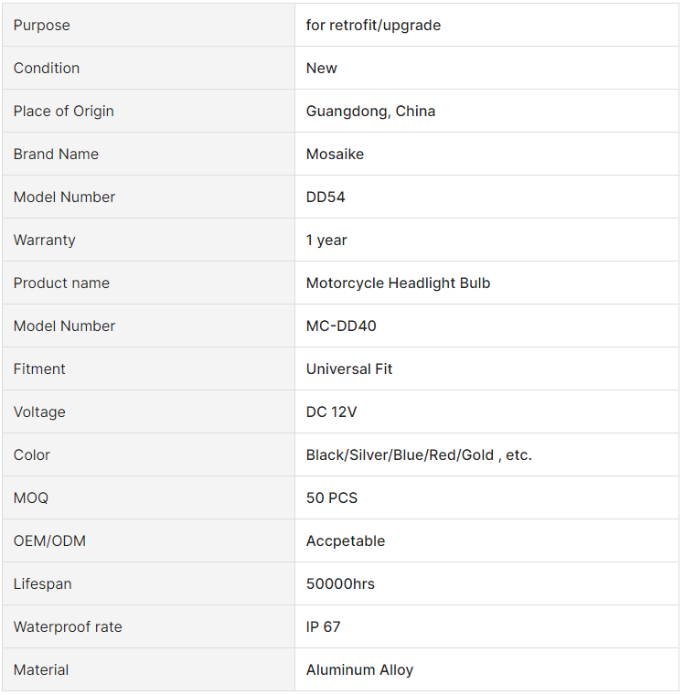Image resolution: width=684 pixels, height=695 pixels.
Task: Select the '1 year' warranty value
Action: [326, 240]
